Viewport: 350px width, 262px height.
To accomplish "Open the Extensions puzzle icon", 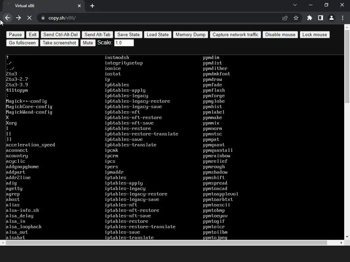I will point(309,18).
